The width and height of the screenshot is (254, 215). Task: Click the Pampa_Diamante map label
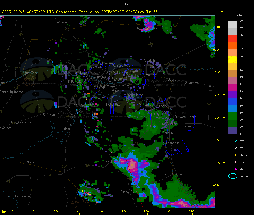[12, 92]
